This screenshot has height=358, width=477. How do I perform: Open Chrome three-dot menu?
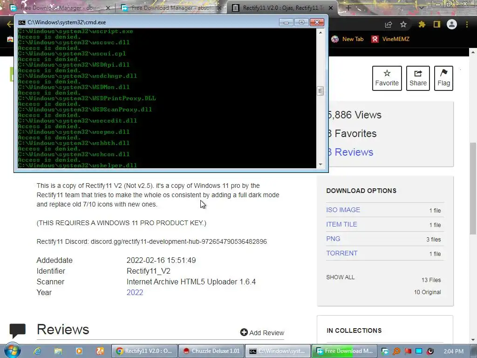[467, 24]
